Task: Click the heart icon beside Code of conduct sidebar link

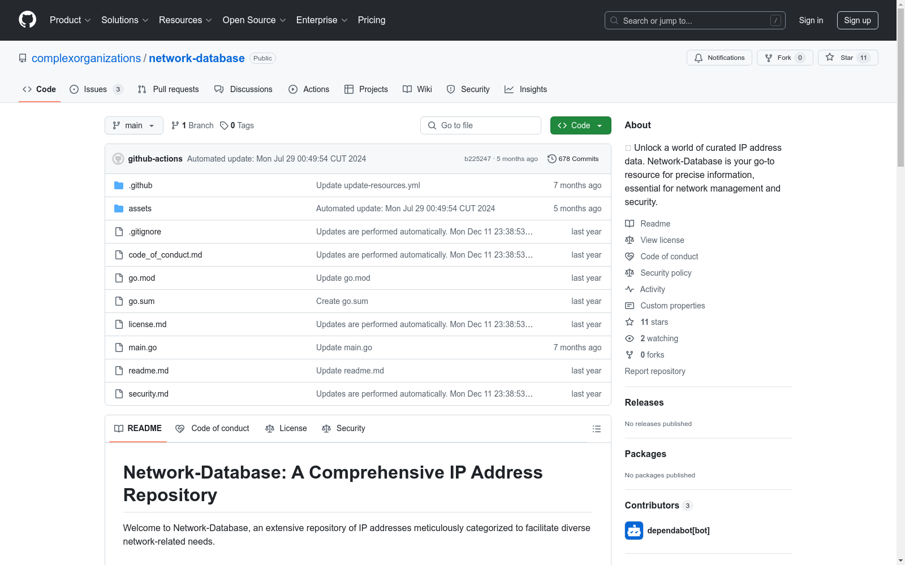Action: click(x=630, y=257)
